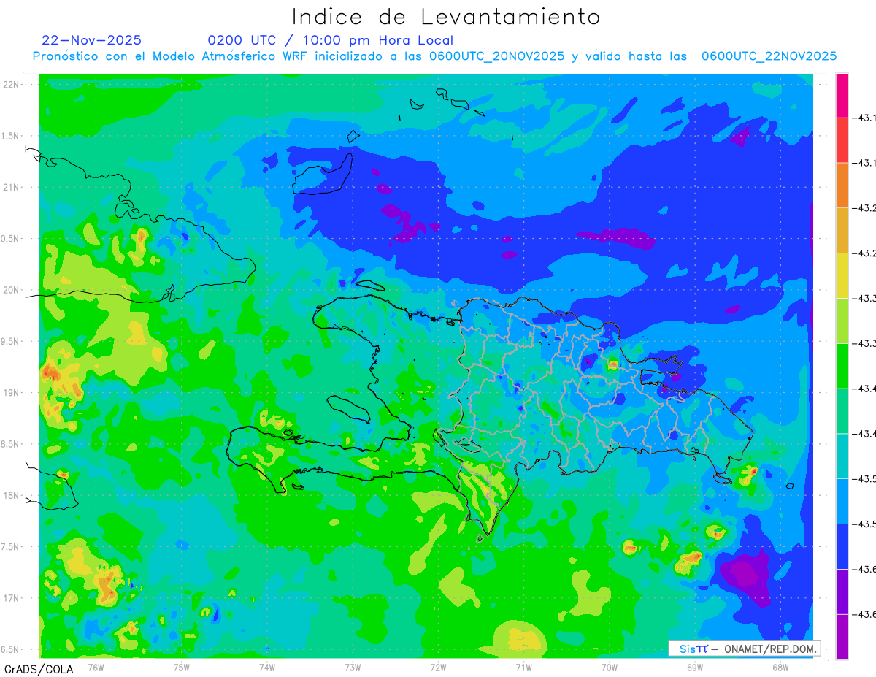Pick the light sky-blue swatch on the color bar

pos(842,502)
